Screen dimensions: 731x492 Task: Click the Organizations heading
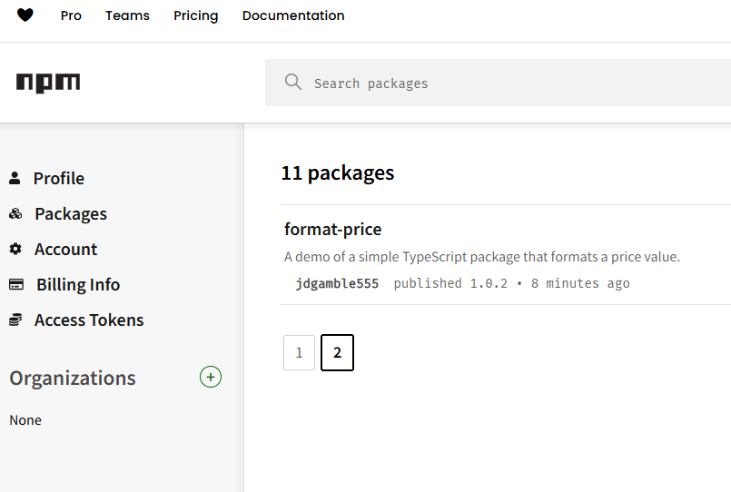tap(73, 378)
